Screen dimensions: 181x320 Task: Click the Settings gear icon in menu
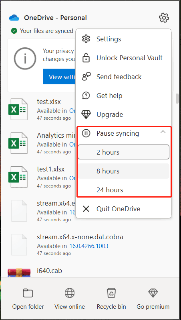86,39
